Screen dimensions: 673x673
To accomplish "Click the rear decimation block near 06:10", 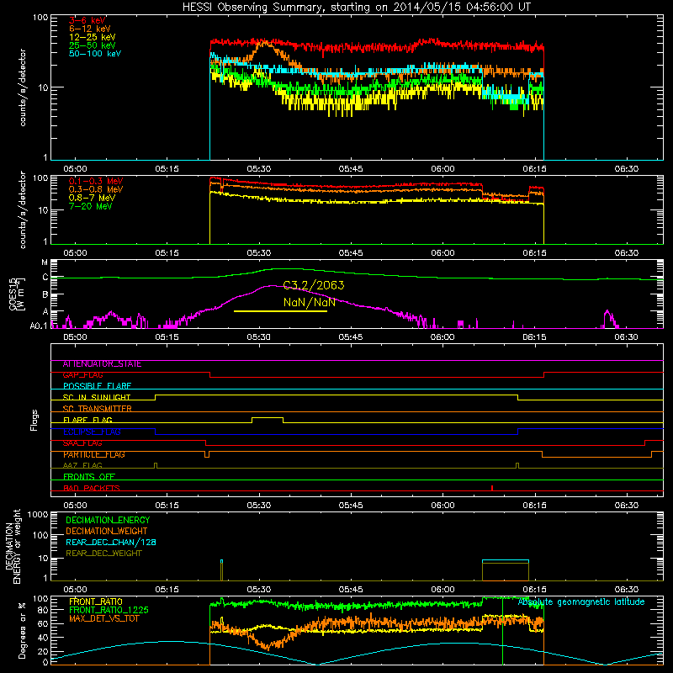I will pyautogui.click(x=506, y=570).
